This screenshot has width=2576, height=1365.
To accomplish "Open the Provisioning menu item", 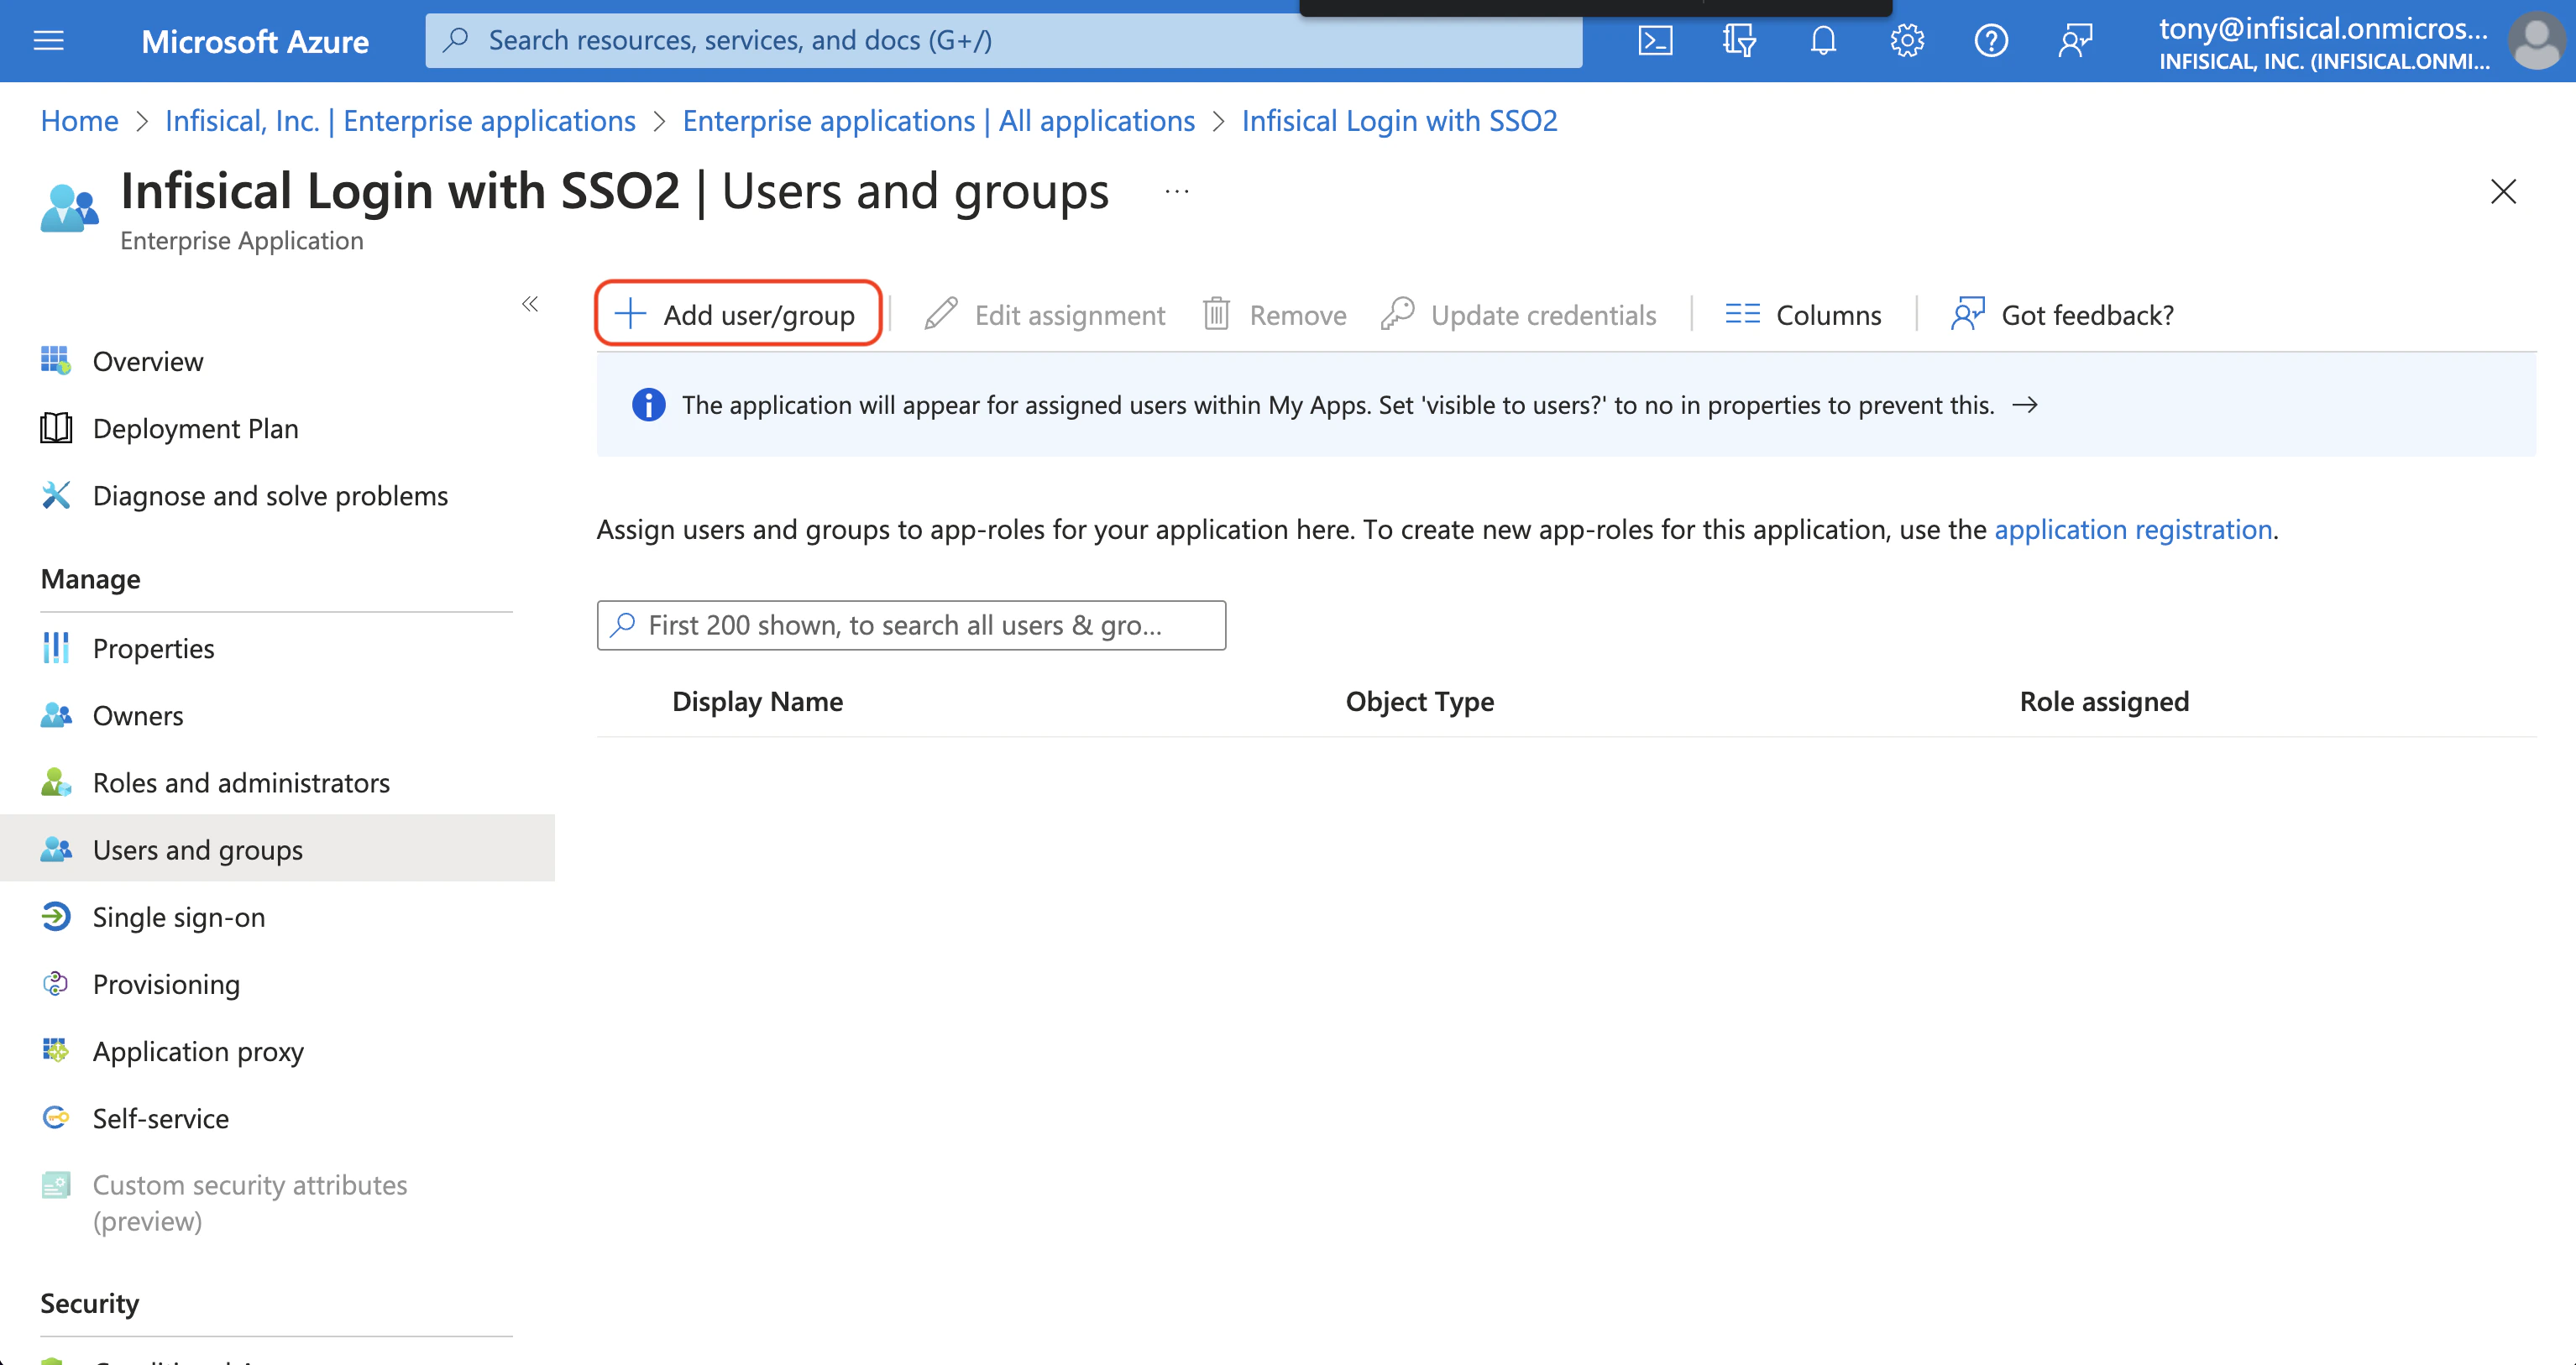I will [x=277, y=983].
